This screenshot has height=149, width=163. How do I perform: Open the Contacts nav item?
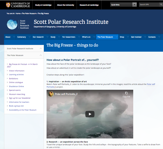(152, 37)
